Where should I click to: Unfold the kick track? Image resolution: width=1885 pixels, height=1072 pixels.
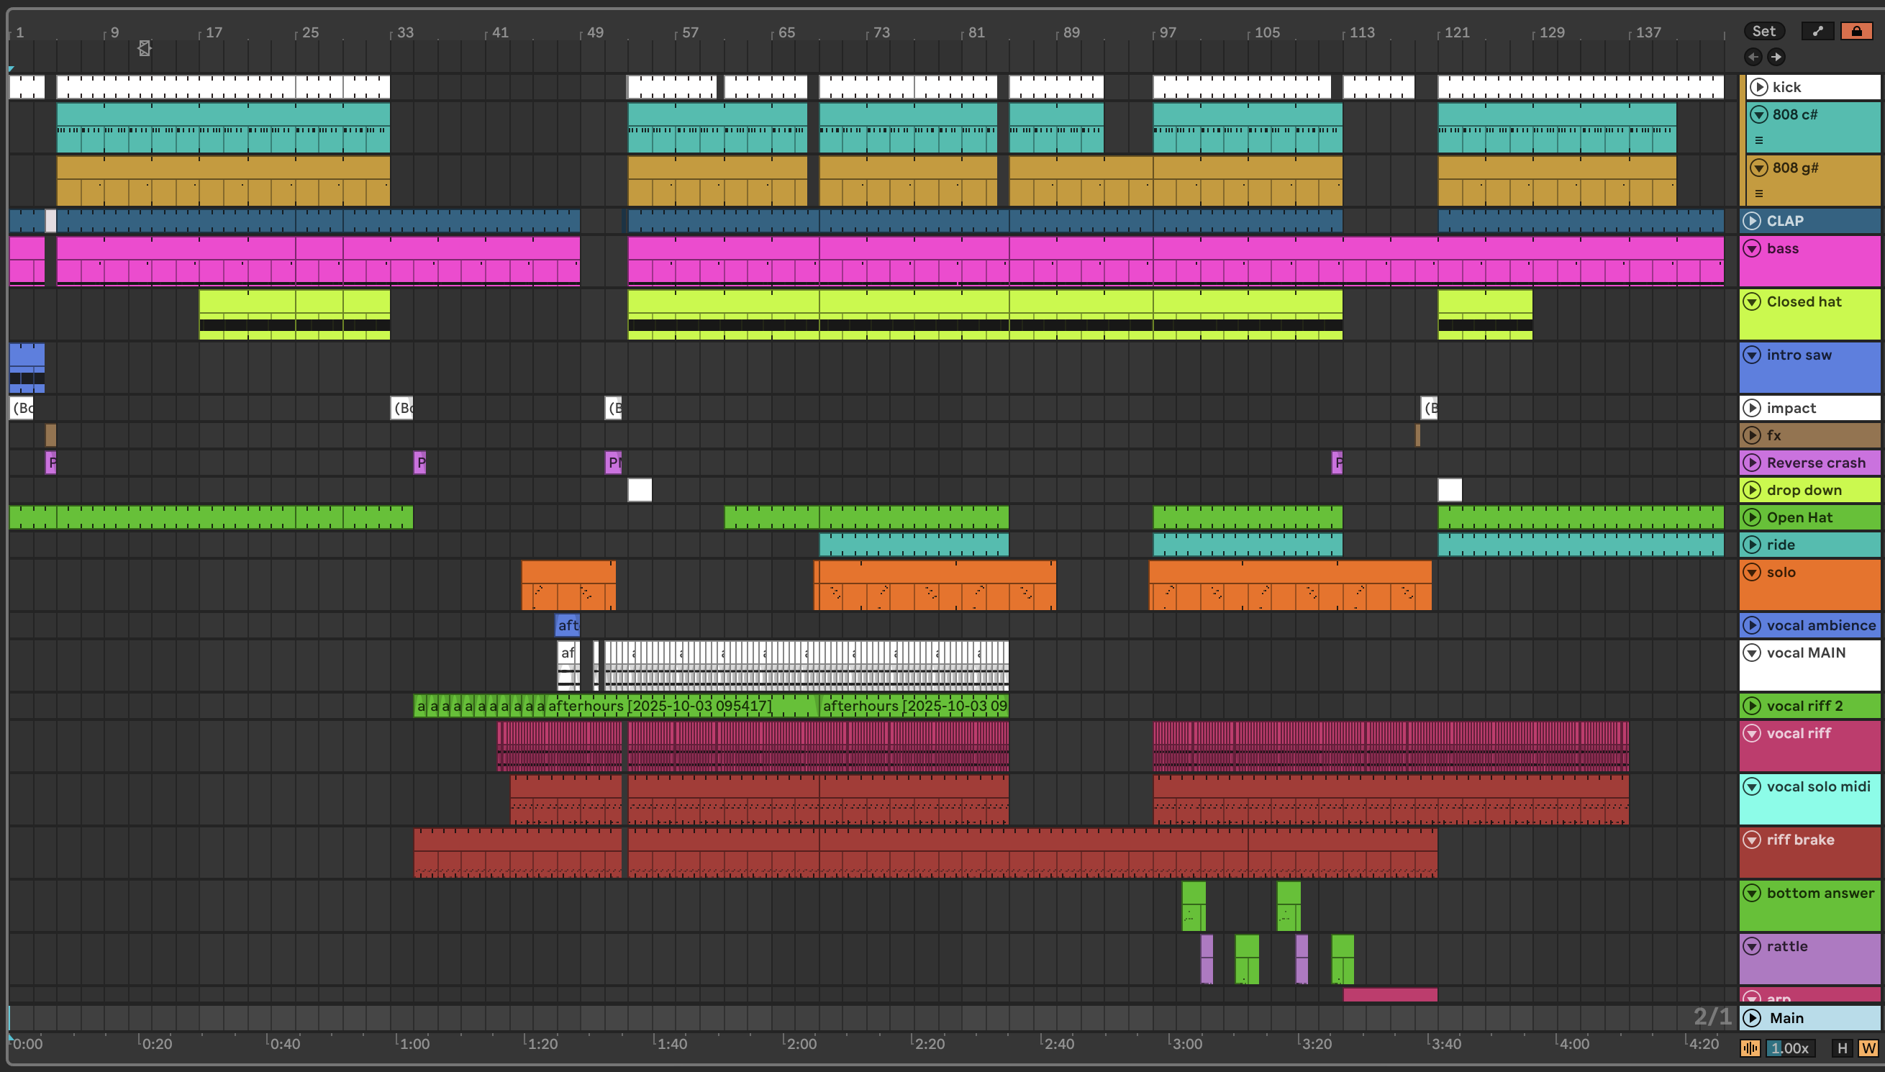tap(1759, 87)
